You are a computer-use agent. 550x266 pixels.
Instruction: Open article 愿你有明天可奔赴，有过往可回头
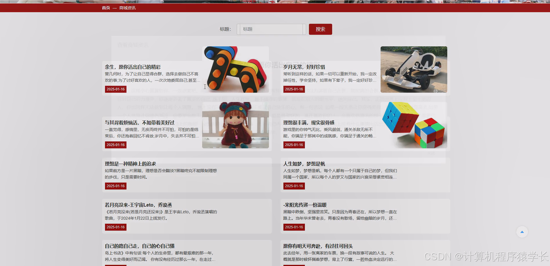point(318,246)
